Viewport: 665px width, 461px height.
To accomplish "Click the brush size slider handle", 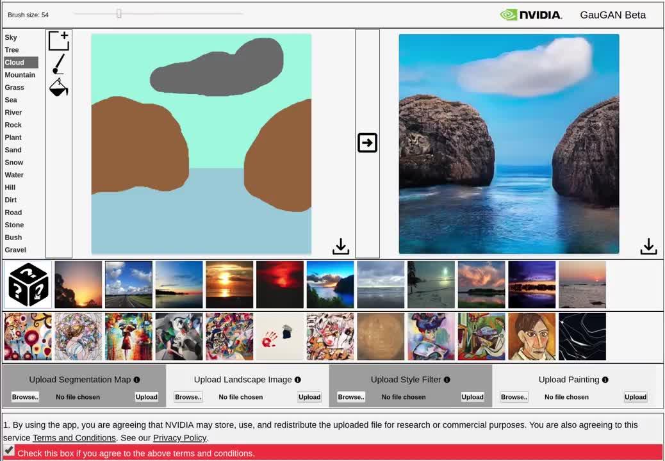I will (119, 13).
